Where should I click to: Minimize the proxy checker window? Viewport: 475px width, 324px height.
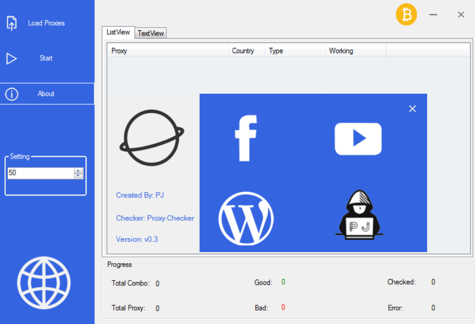coord(433,15)
